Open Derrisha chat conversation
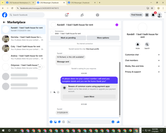The image size is (166, 133). point(23,39)
